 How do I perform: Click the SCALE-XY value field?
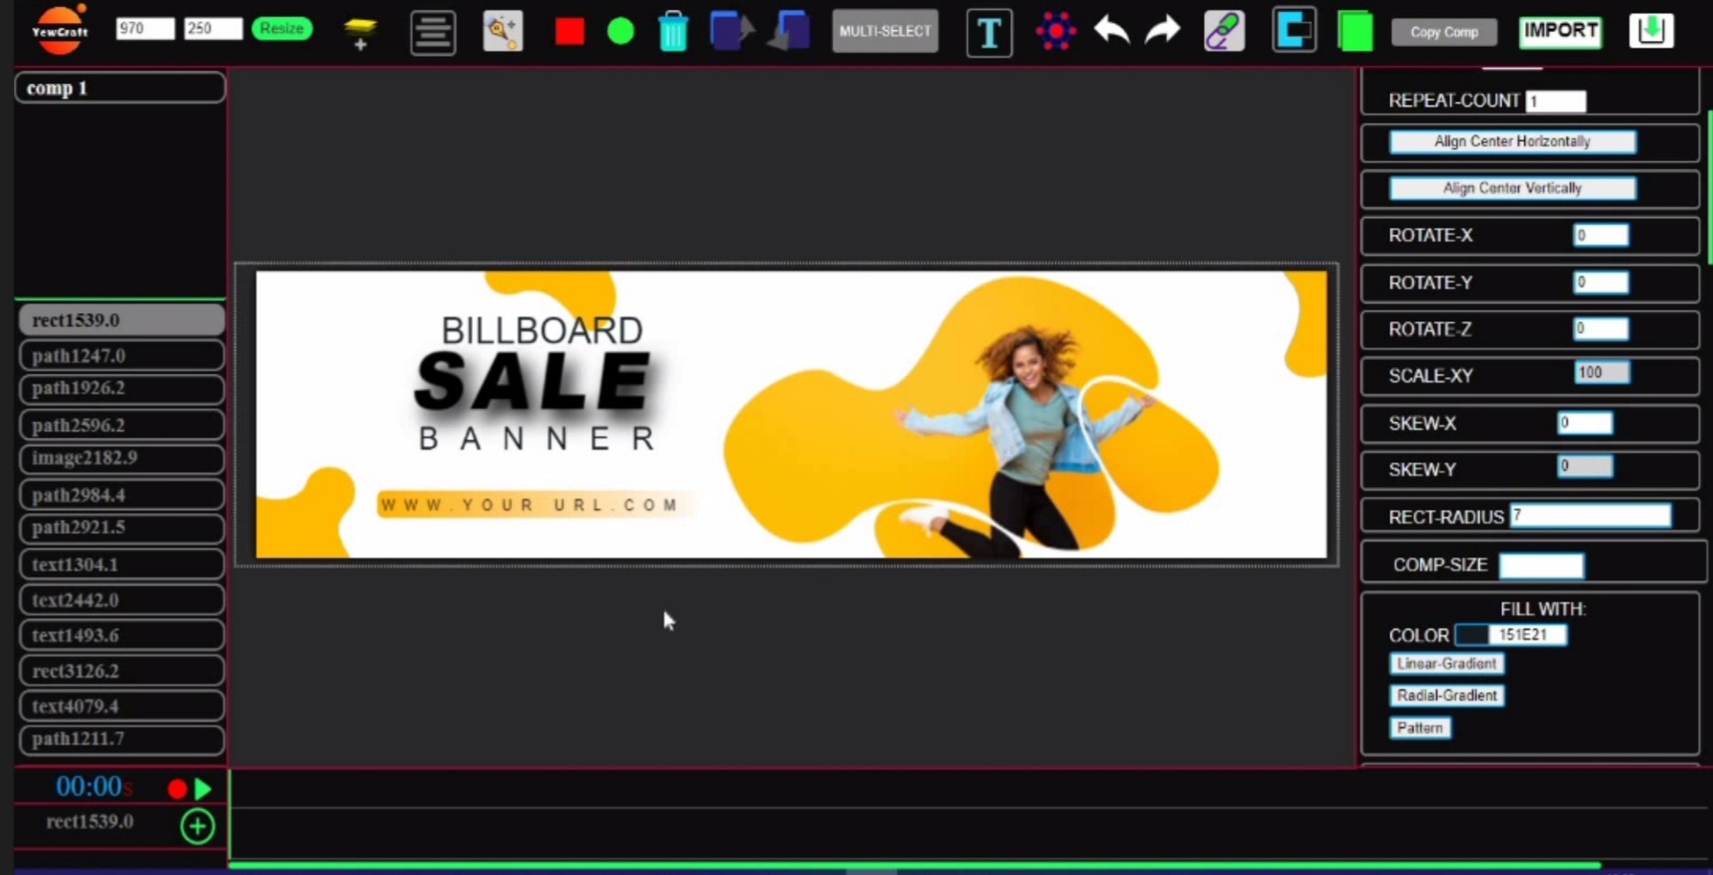click(x=1602, y=373)
